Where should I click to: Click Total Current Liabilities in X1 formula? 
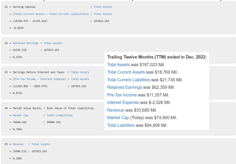[68, 14]
